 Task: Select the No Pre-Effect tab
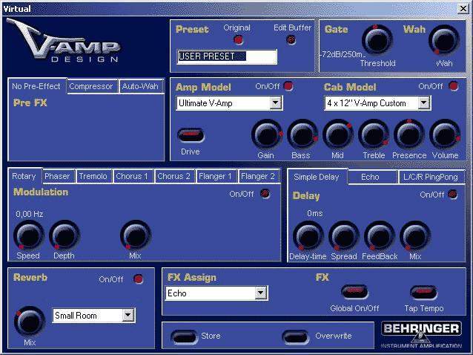coord(36,86)
